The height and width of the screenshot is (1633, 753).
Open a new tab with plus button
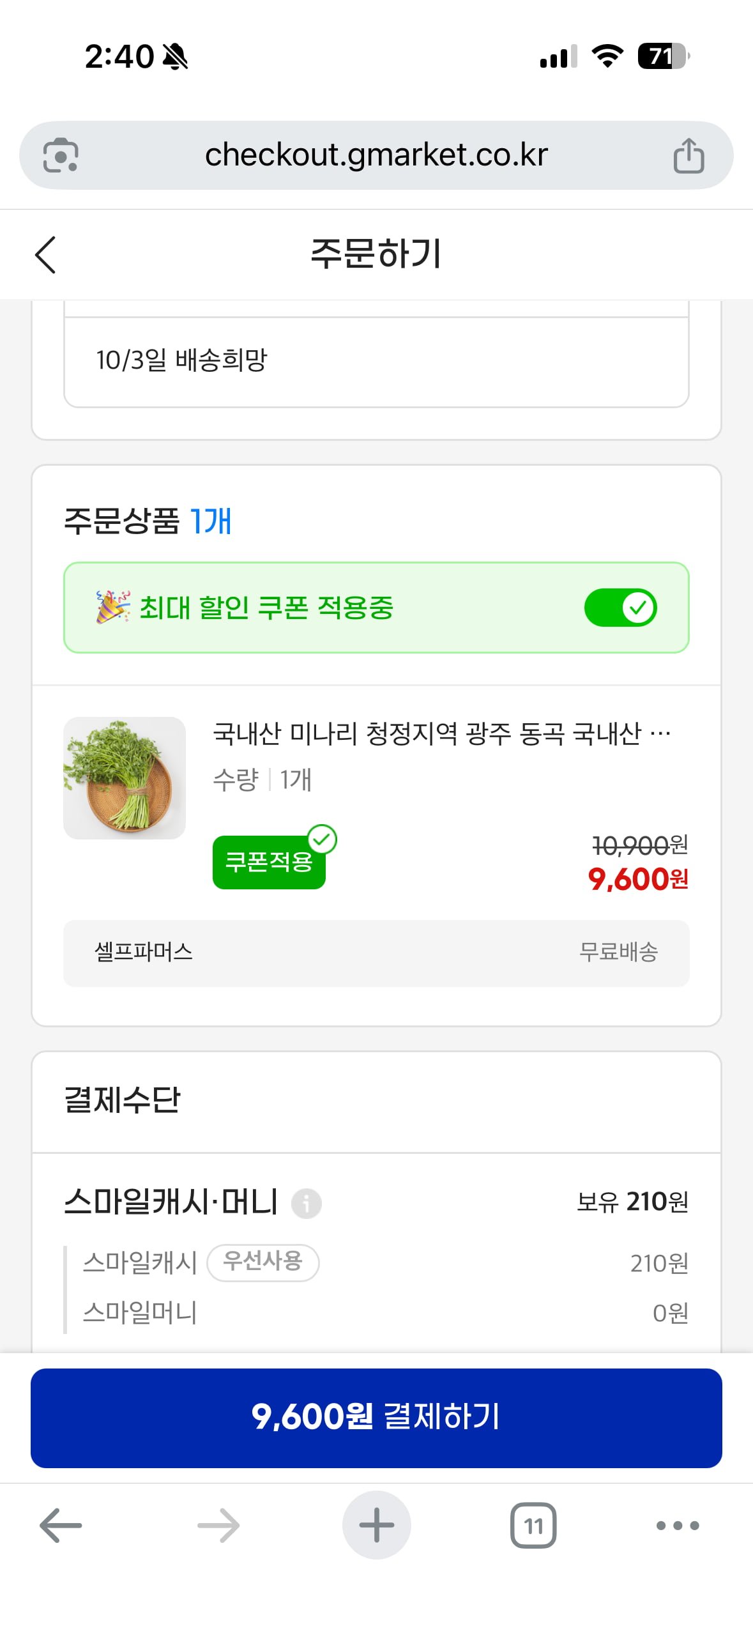click(x=376, y=1525)
